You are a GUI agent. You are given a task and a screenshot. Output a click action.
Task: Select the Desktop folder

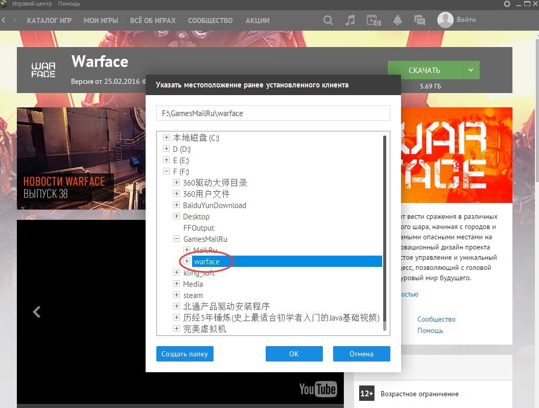(x=196, y=217)
